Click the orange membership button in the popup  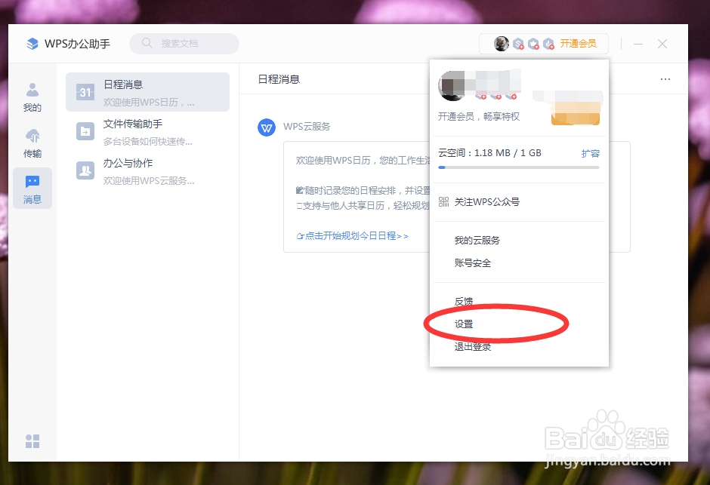point(575,113)
